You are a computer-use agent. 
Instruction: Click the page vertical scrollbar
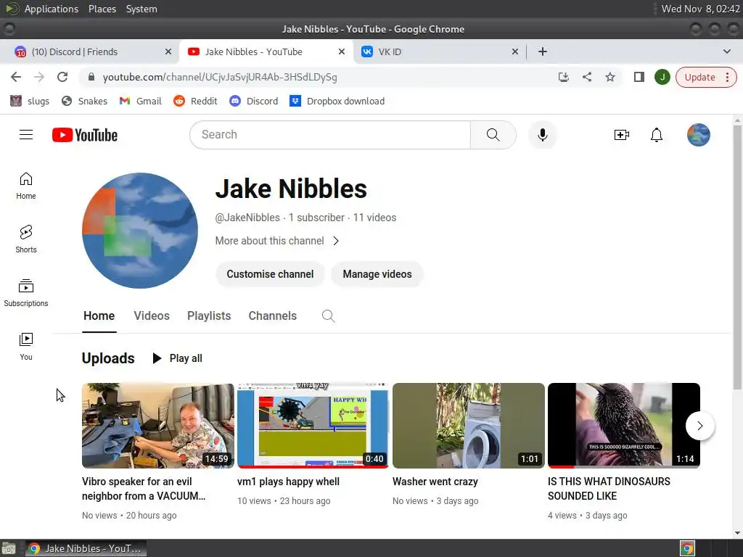pos(737,256)
